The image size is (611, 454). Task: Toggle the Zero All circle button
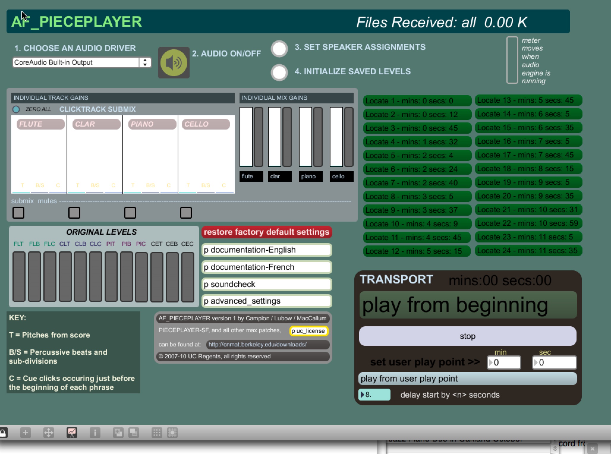pos(16,109)
